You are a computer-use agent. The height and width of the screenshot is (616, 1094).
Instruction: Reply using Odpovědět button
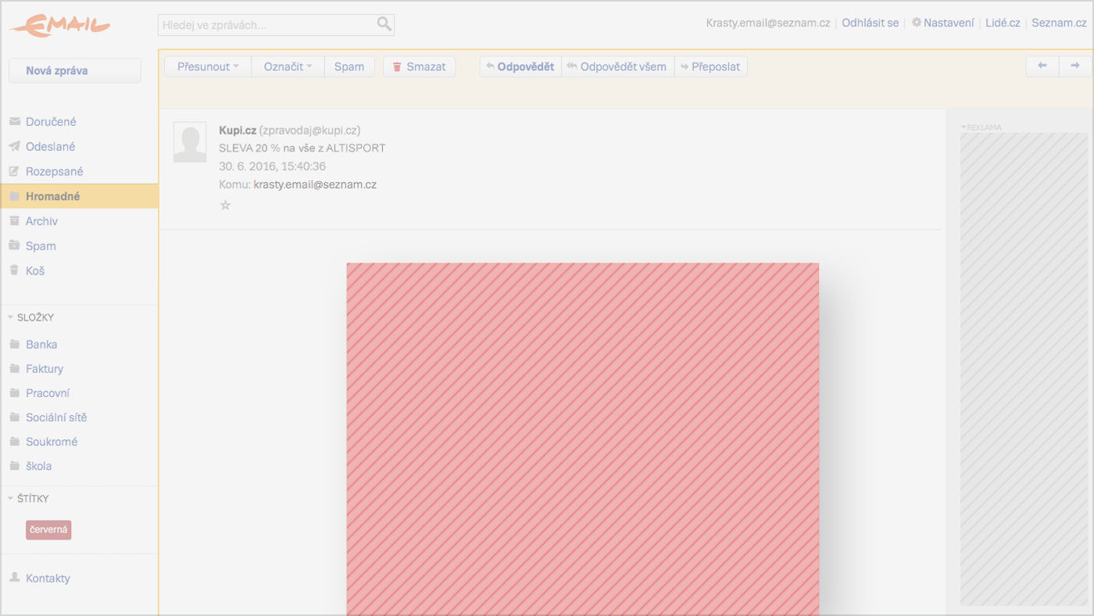520,66
